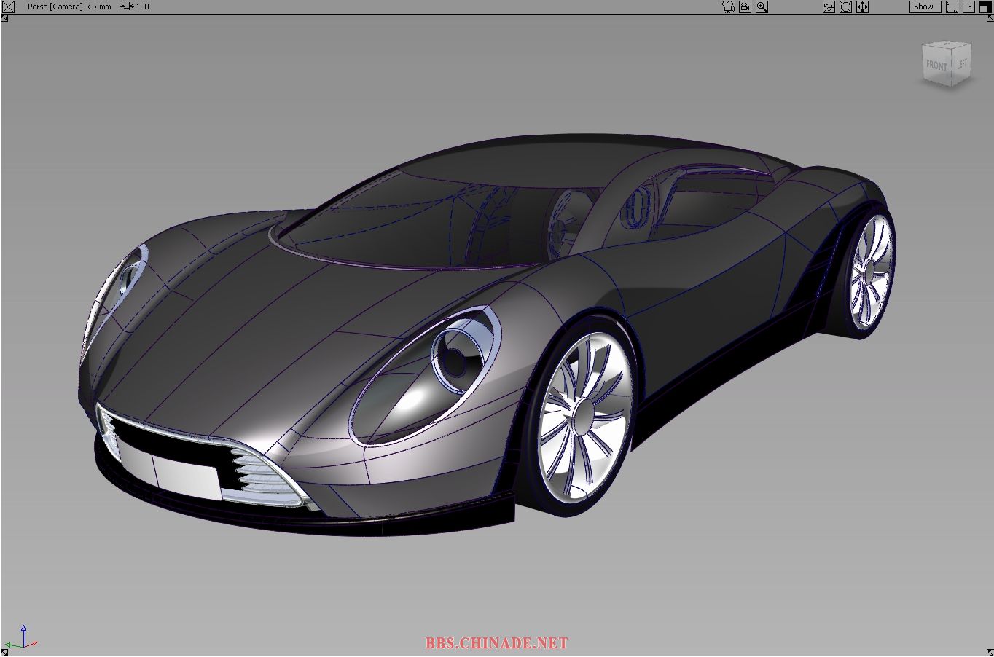Image resolution: width=994 pixels, height=657 pixels.
Task: Click the top-right window resize corner
Action: (x=989, y=18)
